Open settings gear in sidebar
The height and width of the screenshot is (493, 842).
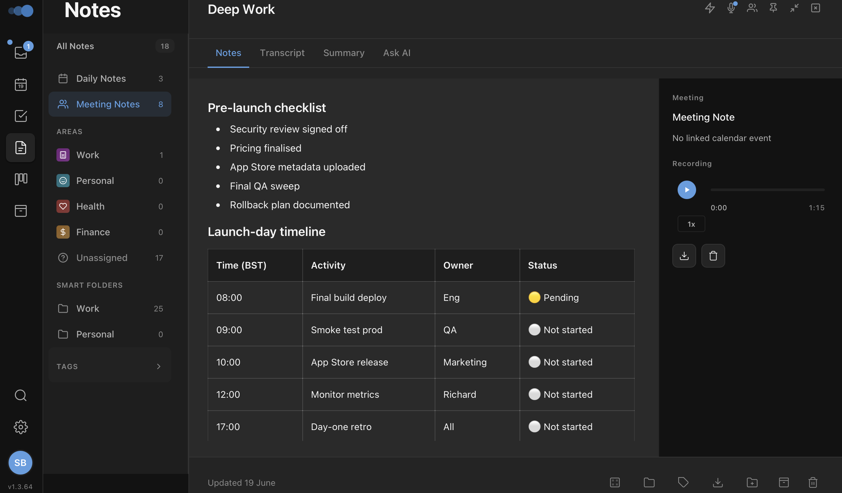21,427
